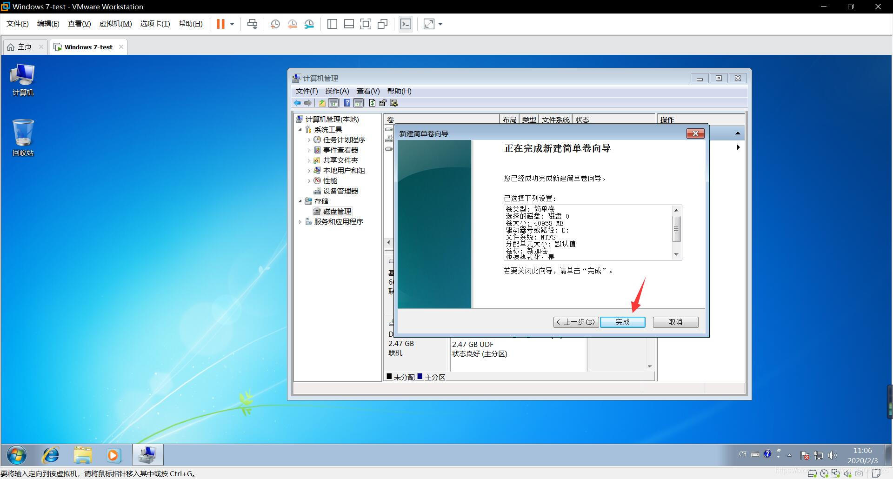Pause the virtual machine with the orange button

220,24
